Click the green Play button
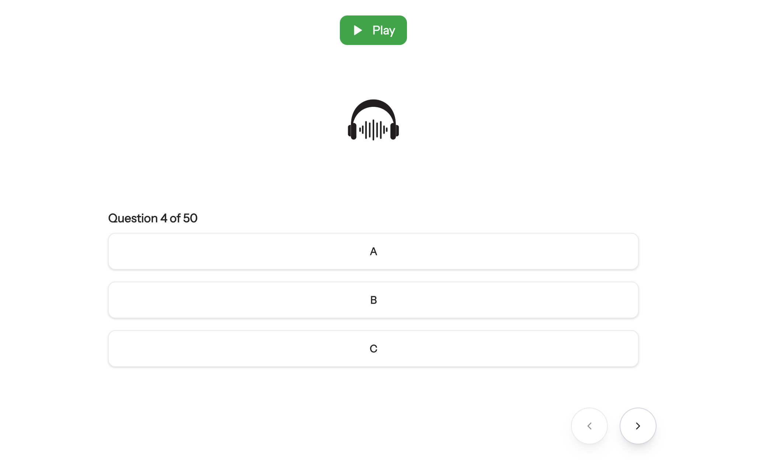780x461 pixels. pyautogui.click(x=373, y=30)
